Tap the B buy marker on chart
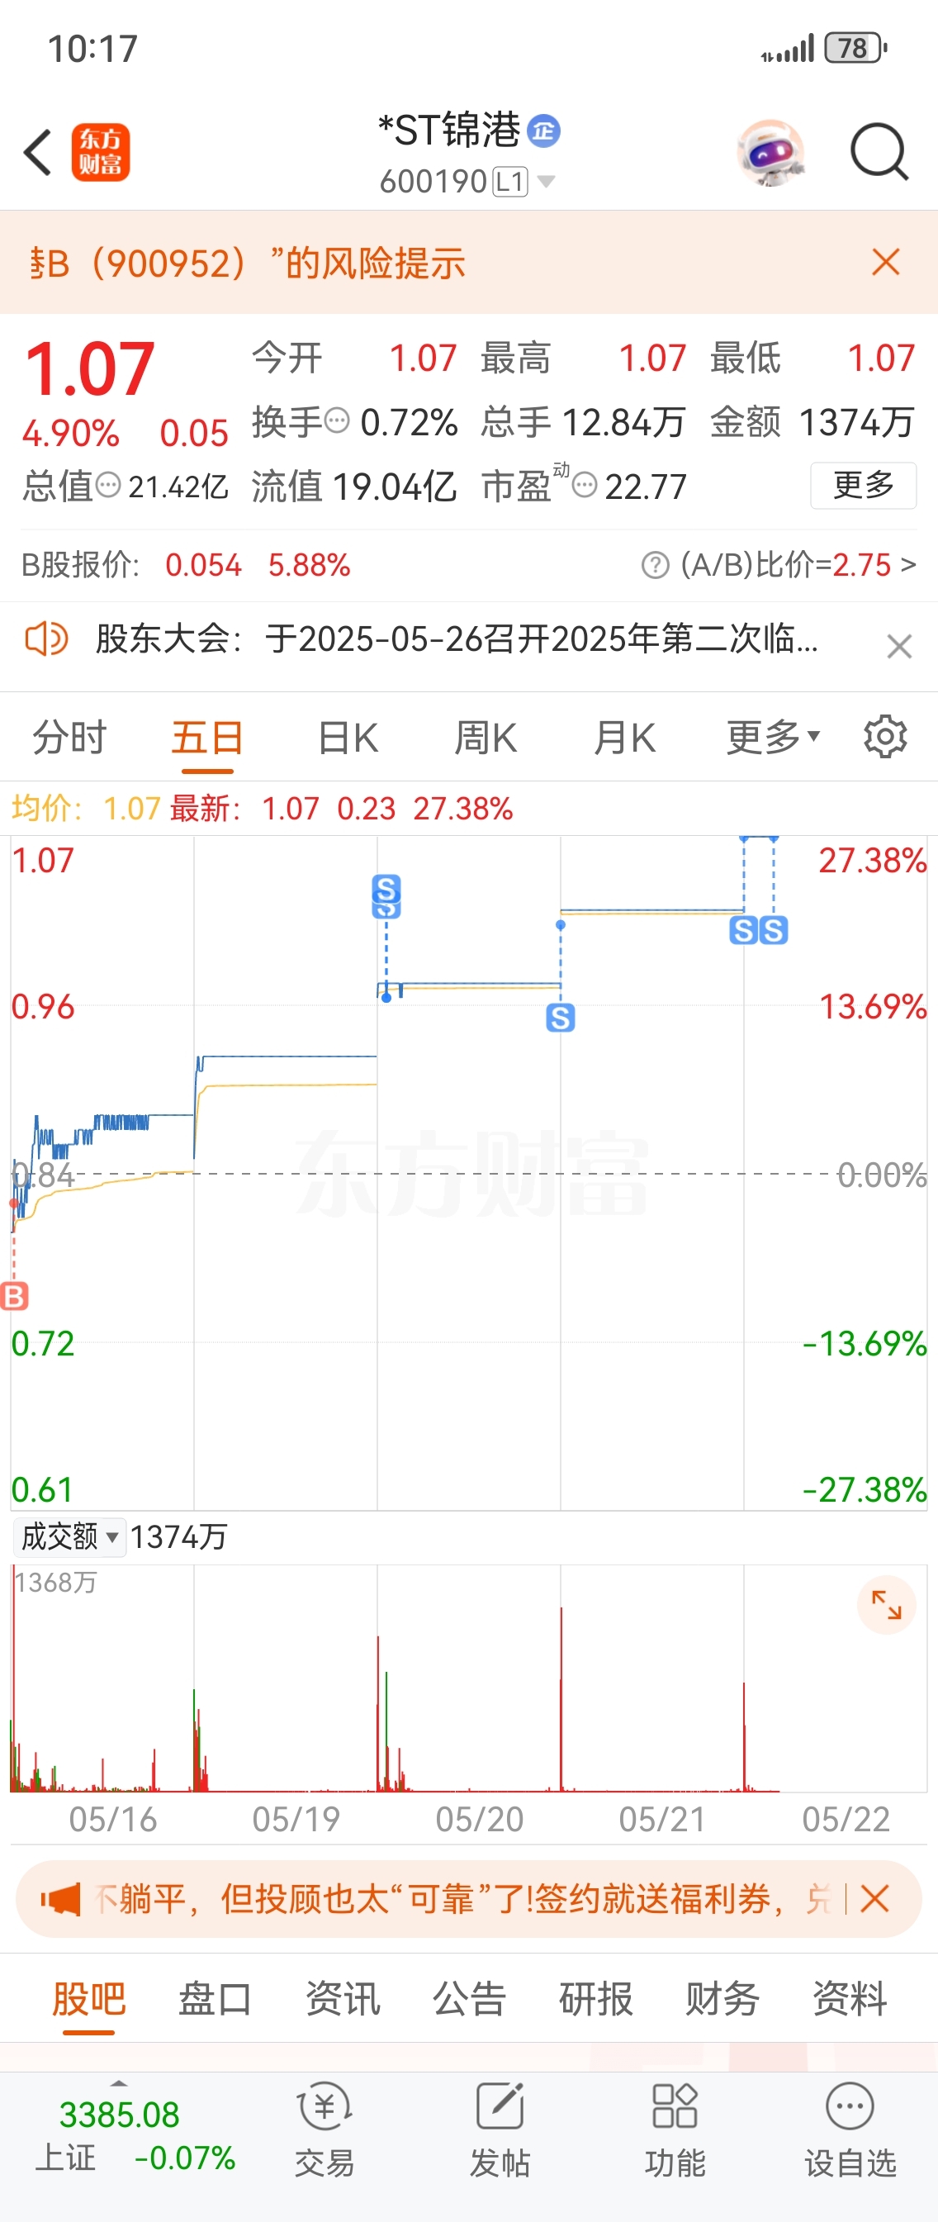This screenshot has width=938, height=2222. pyautogui.click(x=14, y=1295)
